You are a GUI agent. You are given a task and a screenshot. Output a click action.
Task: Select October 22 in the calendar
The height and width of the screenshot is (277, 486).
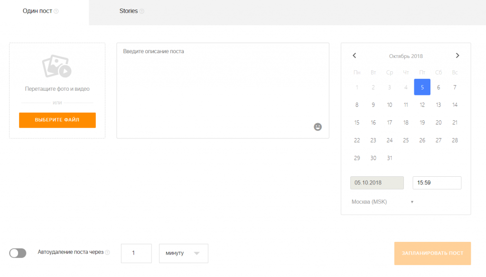(x=357, y=140)
